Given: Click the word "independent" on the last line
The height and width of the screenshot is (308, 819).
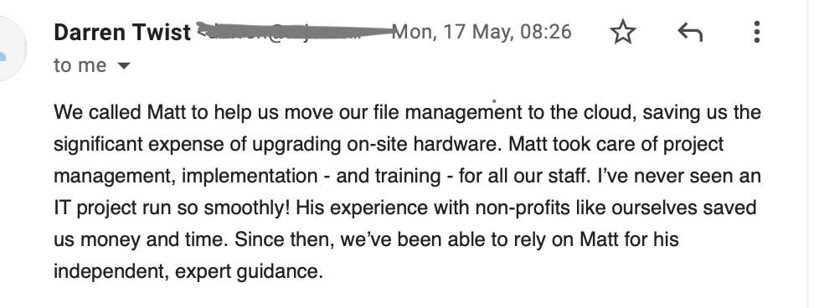Looking at the screenshot, I should tap(111, 272).
